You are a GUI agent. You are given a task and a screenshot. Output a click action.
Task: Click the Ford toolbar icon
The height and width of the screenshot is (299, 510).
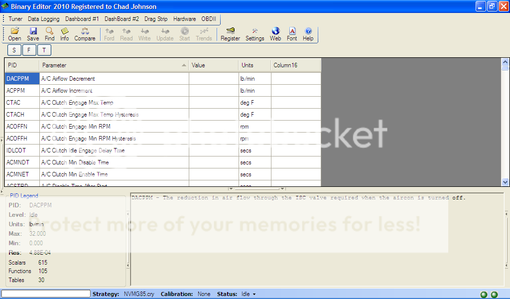click(x=109, y=34)
